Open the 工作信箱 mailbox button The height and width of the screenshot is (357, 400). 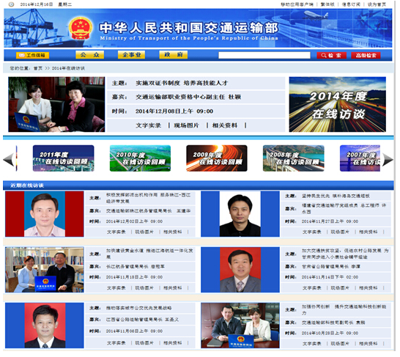coord(33,56)
